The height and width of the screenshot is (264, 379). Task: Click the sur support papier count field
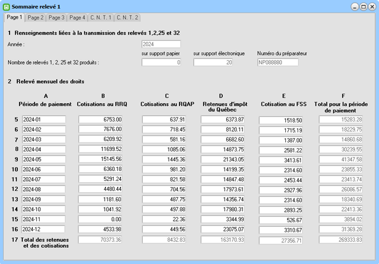point(161,62)
